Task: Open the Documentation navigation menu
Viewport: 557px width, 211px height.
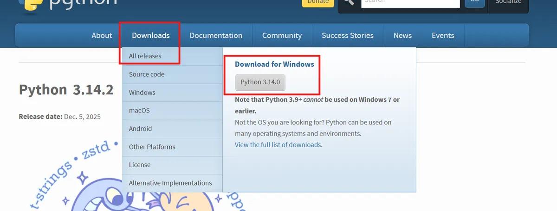Action: click(216, 36)
